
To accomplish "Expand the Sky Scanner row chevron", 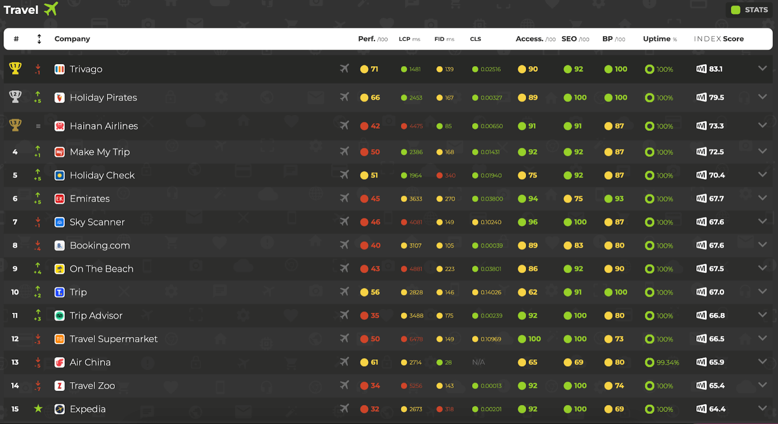I will pyautogui.click(x=762, y=221).
